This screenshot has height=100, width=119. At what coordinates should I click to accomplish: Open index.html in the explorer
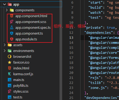pyautogui.click(x=21, y=68)
